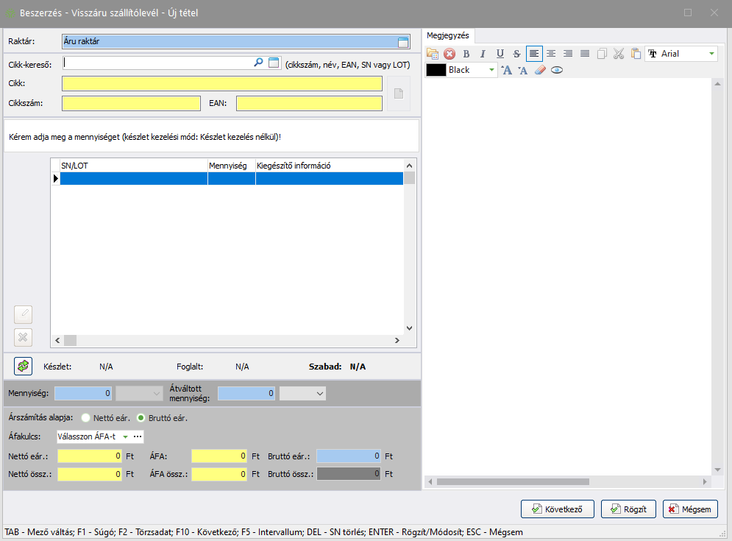This screenshot has width=732, height=541.
Task: Toggle italic text formatting
Action: 483,54
